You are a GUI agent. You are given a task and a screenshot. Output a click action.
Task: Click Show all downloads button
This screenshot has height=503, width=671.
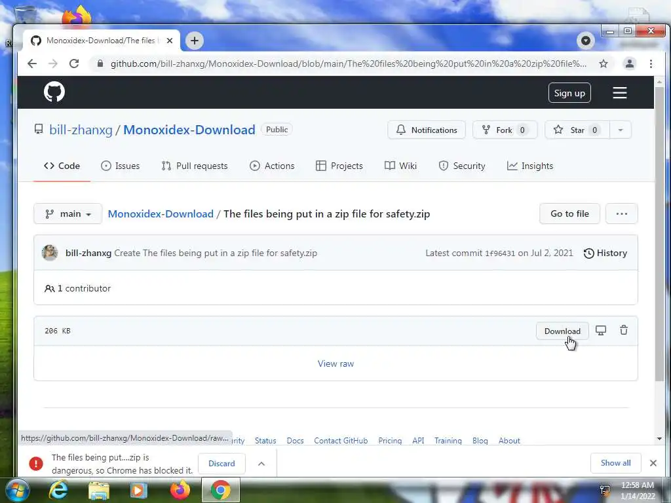(x=616, y=463)
